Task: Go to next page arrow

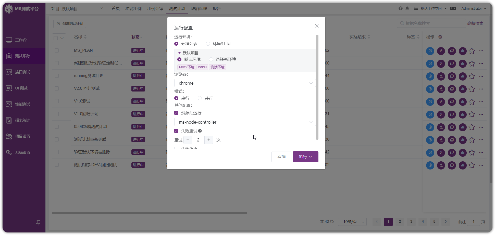Action: [446, 221]
